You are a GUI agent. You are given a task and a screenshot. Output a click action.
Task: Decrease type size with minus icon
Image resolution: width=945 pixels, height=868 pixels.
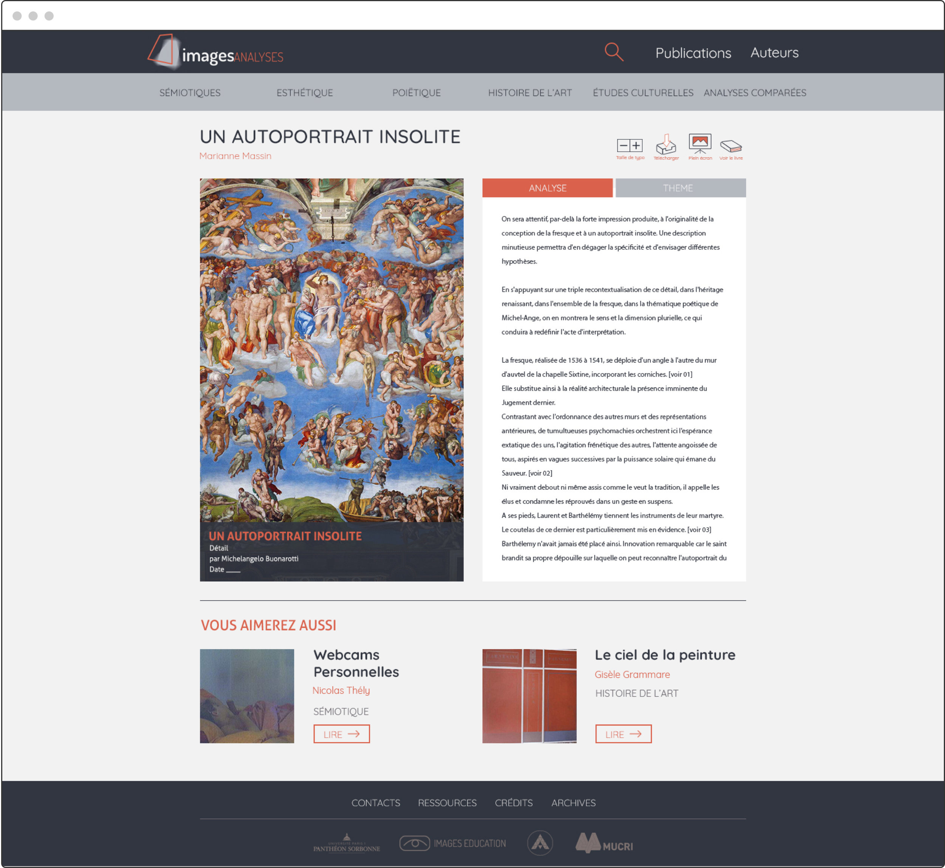pyautogui.click(x=623, y=145)
